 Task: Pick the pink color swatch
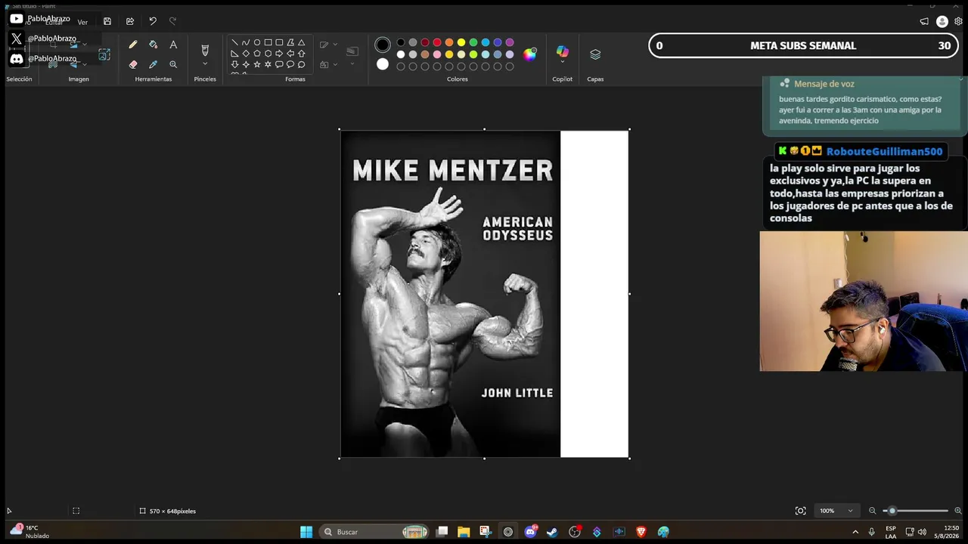coord(437,54)
